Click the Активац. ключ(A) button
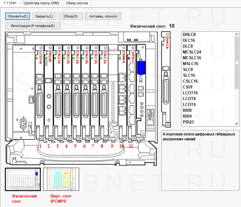The height and width of the screenshot is (207, 241). coord(103,16)
